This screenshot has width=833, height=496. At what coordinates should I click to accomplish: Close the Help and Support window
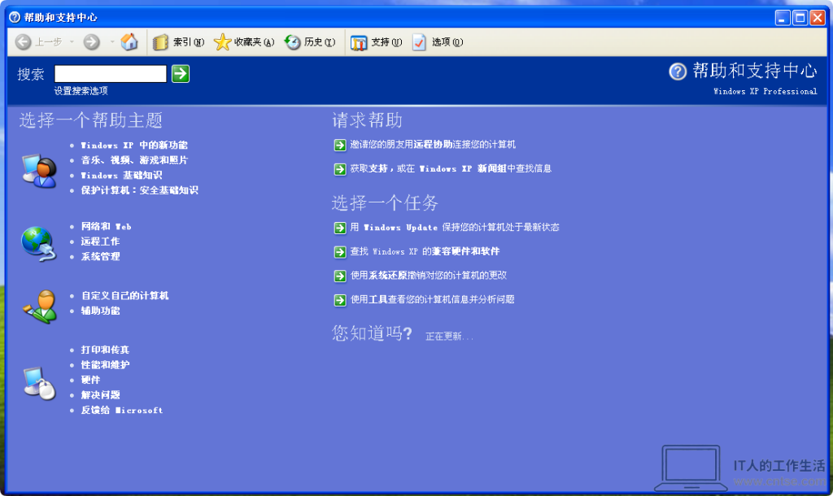818,18
